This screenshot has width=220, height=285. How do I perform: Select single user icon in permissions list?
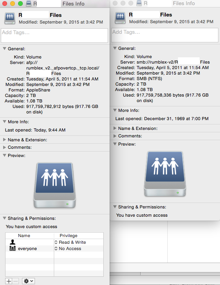(13, 242)
